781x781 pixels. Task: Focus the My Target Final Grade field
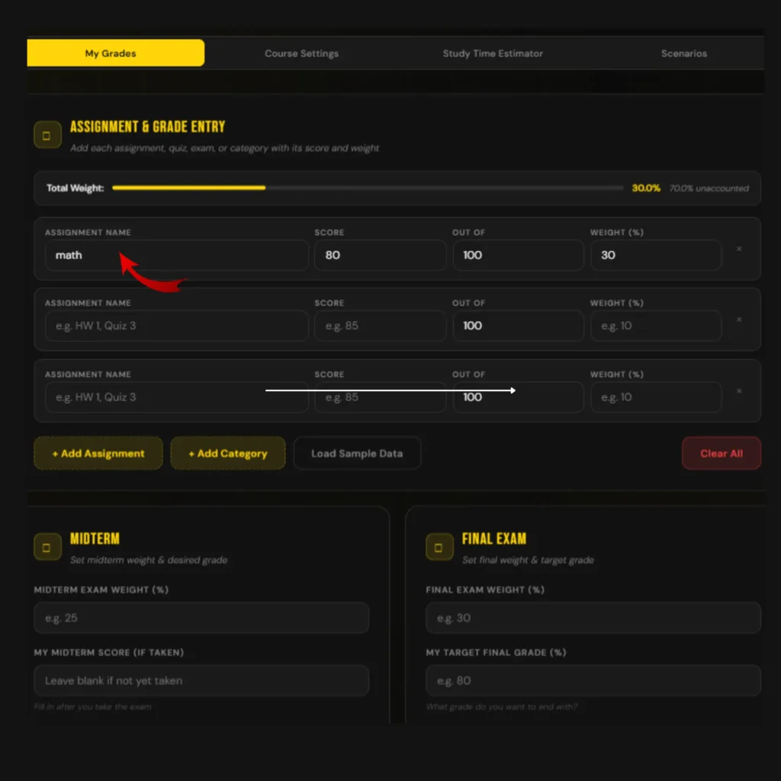(593, 680)
